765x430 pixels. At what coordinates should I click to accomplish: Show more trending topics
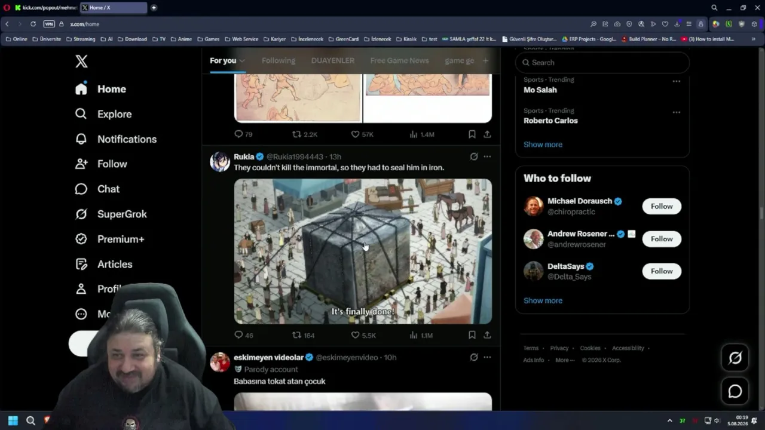pos(543,145)
